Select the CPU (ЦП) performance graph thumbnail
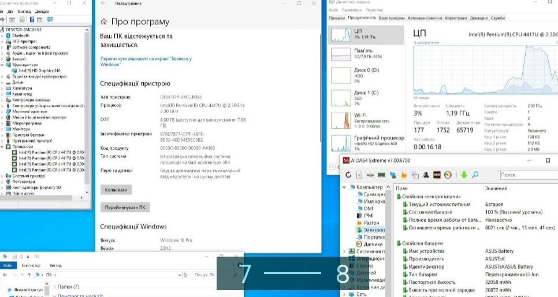 [367, 35]
